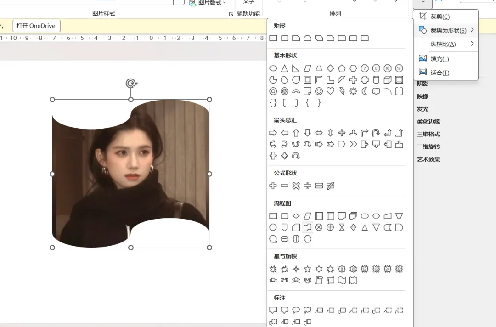Choose the U-Turn Arrow shape
This screenshot has height=327, width=496.
(x=376, y=133)
